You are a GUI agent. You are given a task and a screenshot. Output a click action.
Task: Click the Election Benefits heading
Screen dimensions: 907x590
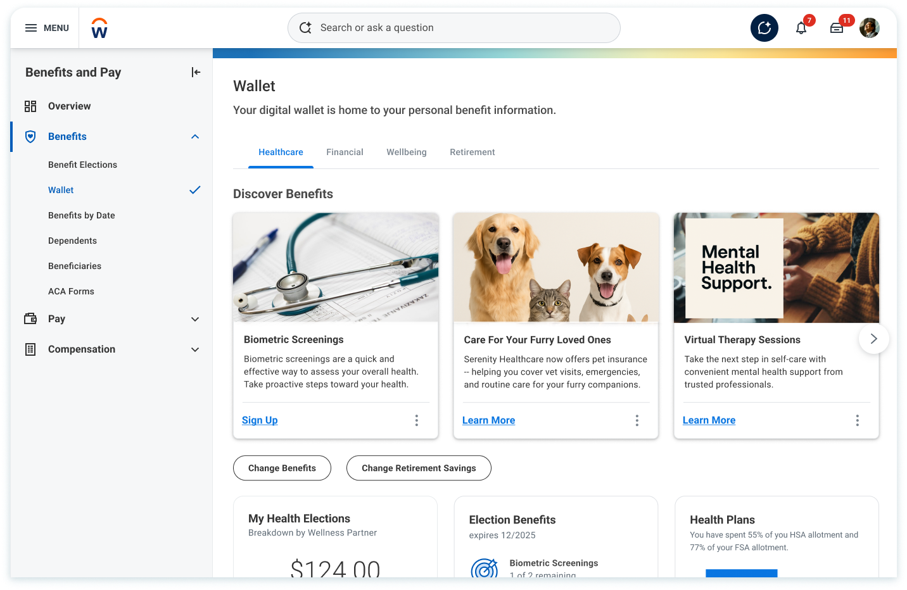(512, 520)
